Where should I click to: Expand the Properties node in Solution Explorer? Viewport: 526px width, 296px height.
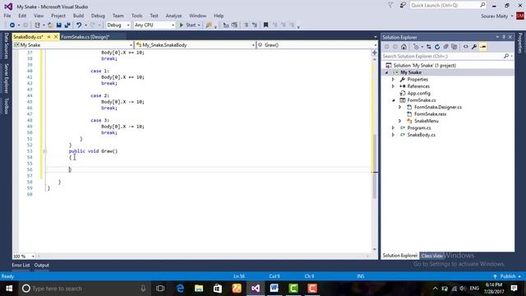[x=393, y=80]
